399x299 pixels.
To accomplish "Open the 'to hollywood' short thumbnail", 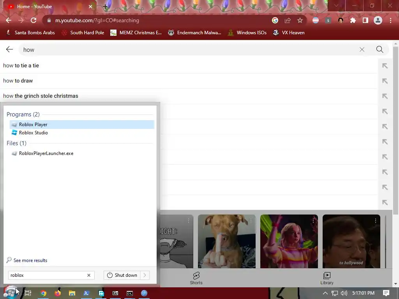I will pyautogui.click(x=351, y=241).
